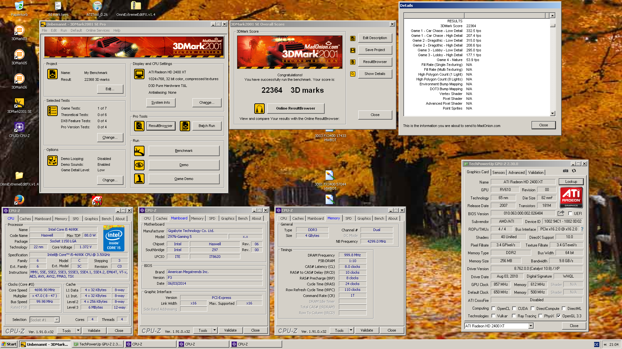Toggle the PhysX checkbox
The width and height of the screenshot is (622, 349).
click(540, 316)
